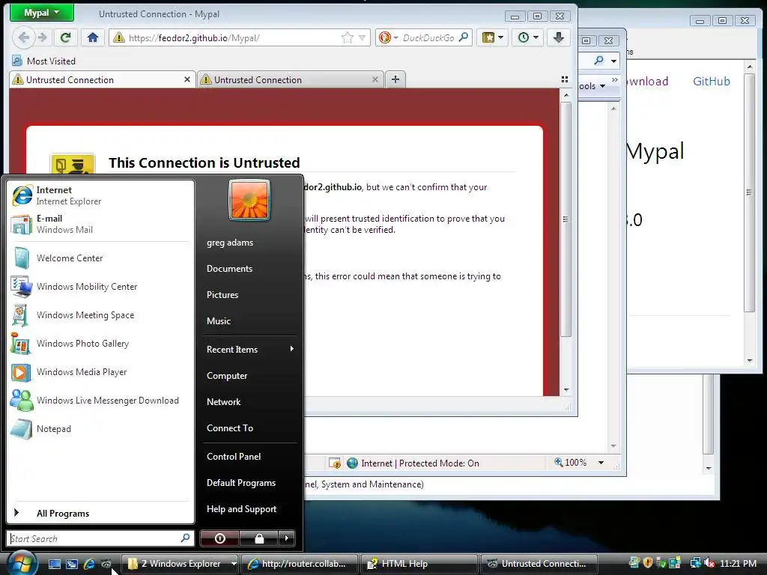This screenshot has height=575, width=767.
Task: Launch Internet Explorer from the Start menu
Action: (100, 195)
